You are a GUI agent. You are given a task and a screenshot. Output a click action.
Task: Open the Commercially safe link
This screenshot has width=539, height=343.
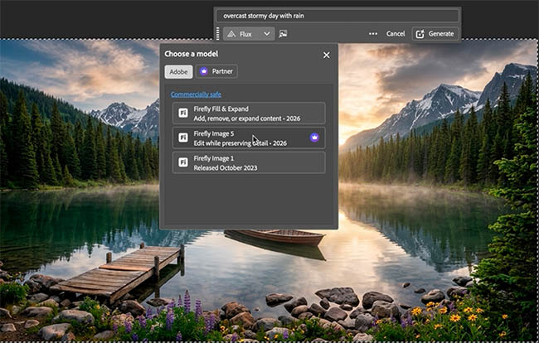196,94
